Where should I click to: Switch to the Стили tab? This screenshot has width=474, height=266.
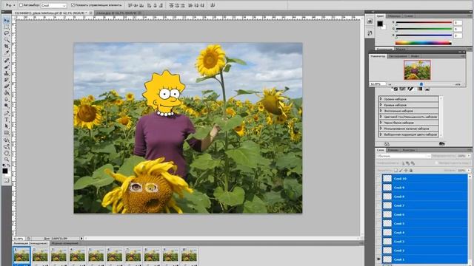click(408, 16)
